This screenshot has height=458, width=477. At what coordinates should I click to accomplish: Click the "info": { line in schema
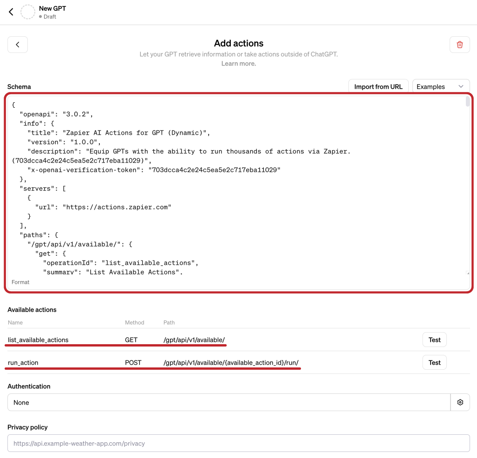(x=37, y=124)
